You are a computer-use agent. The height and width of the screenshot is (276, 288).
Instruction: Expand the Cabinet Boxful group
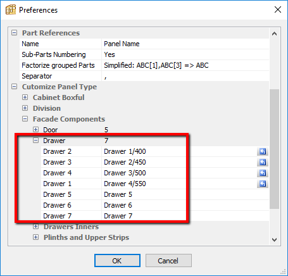click(x=25, y=97)
